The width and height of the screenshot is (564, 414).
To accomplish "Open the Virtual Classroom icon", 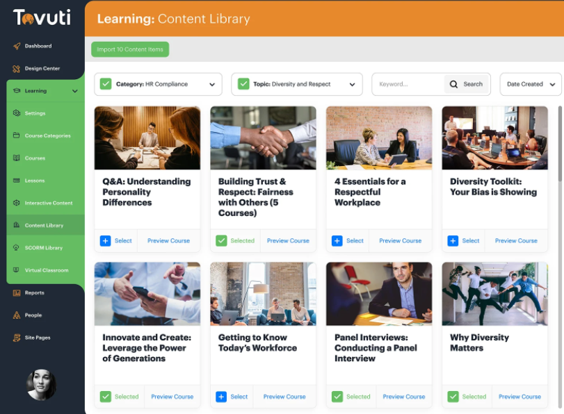I will pyautogui.click(x=17, y=270).
